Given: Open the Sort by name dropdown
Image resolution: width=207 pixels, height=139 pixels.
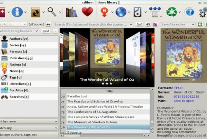Looking at the screenshot, I should [29, 121].
